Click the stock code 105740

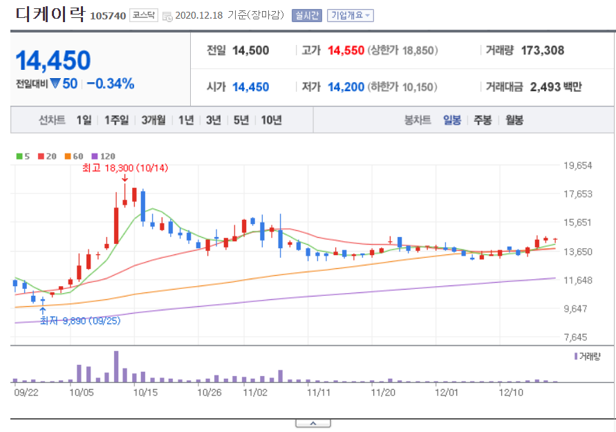tap(108, 16)
